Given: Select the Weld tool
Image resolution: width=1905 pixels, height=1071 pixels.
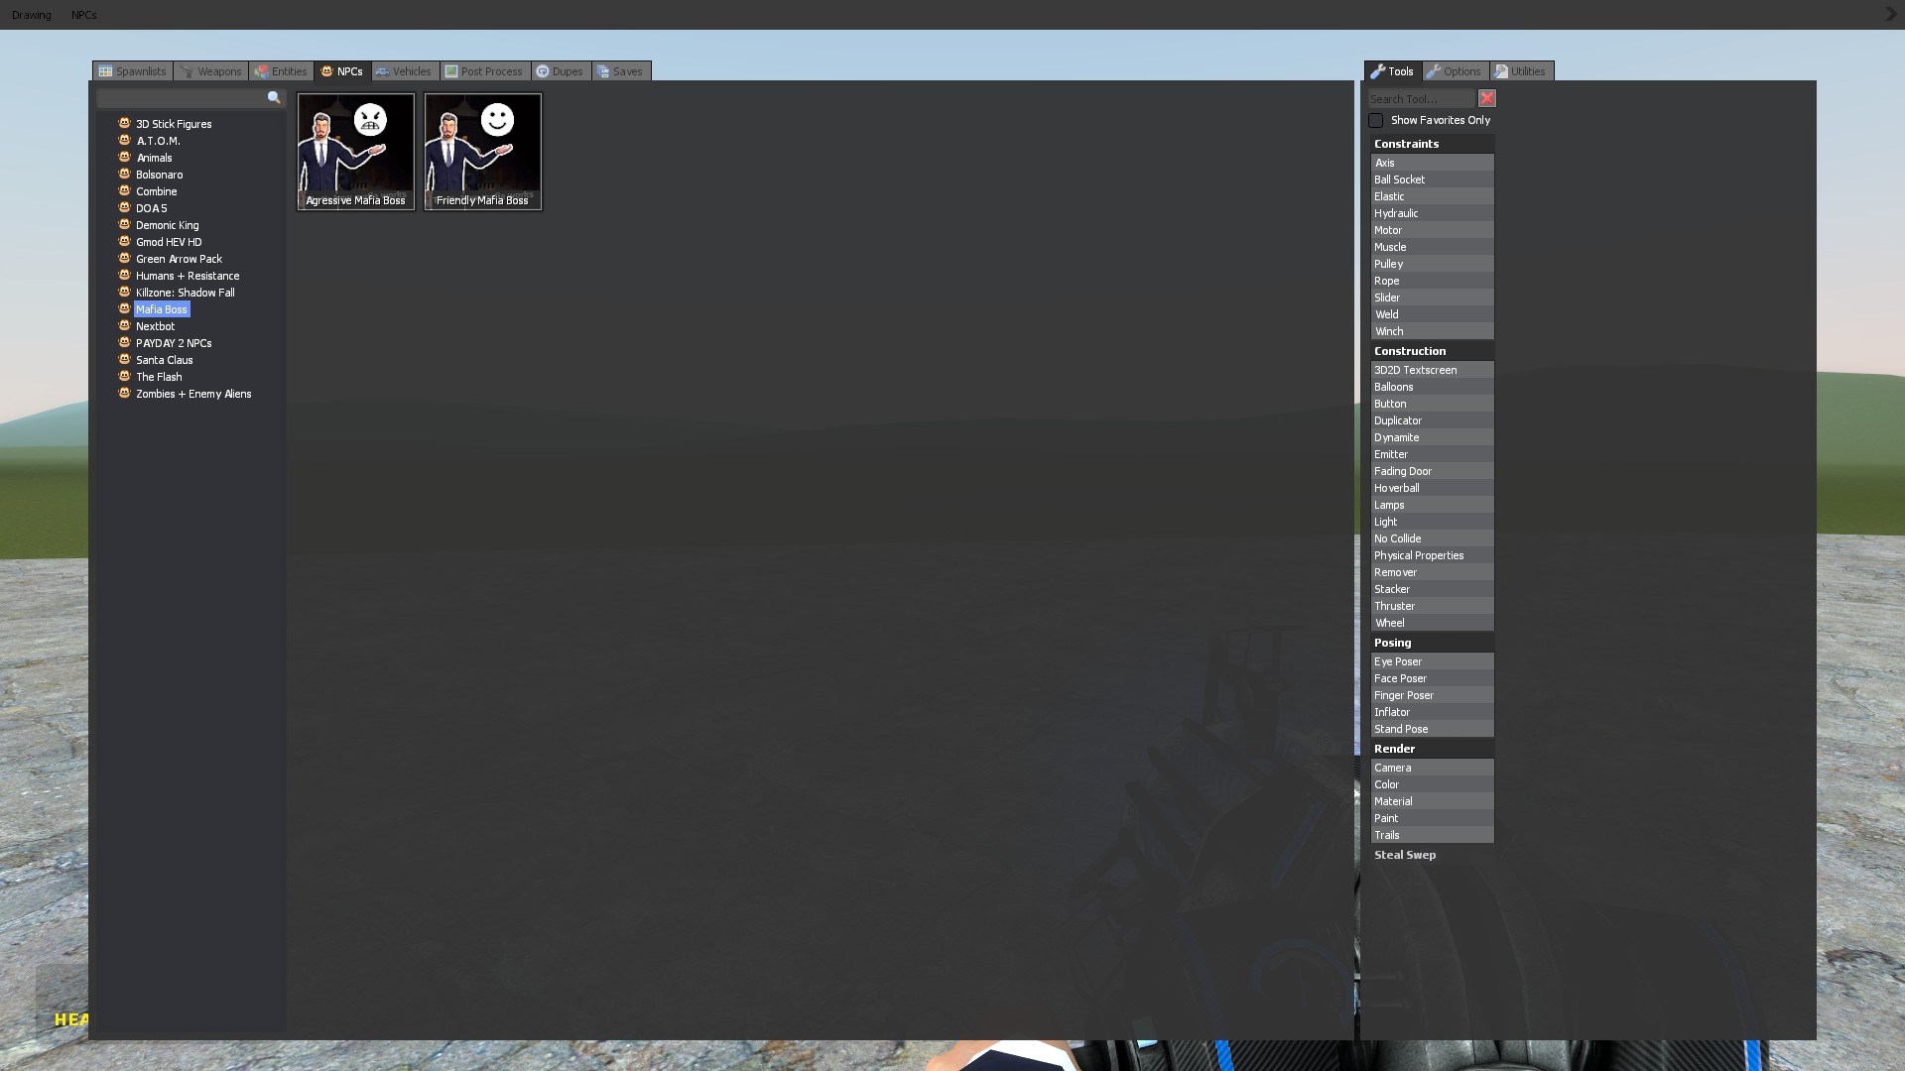Looking at the screenshot, I should pyautogui.click(x=1431, y=314).
